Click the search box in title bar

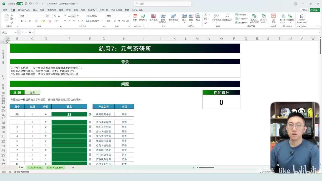tap(162, 4)
